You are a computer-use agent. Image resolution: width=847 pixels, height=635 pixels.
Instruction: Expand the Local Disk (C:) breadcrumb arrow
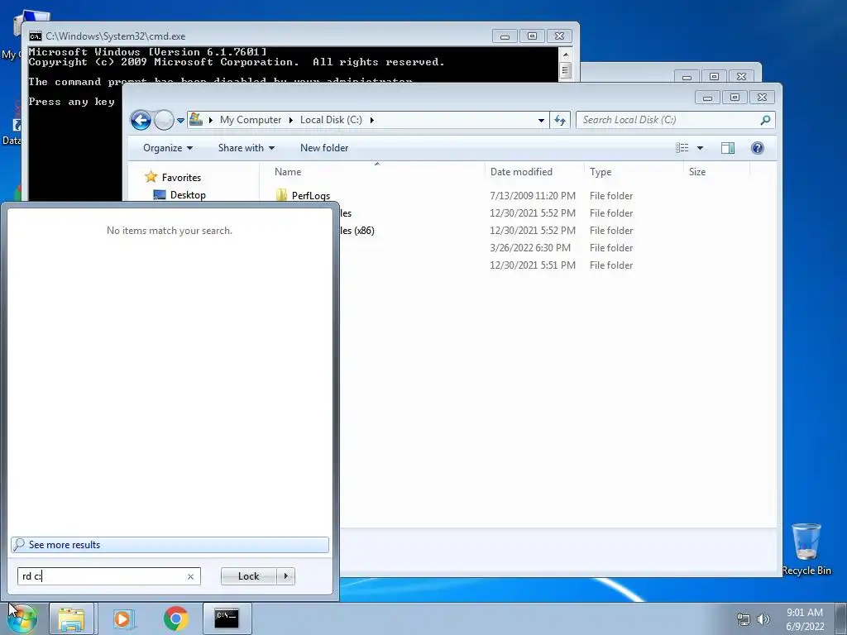(371, 120)
